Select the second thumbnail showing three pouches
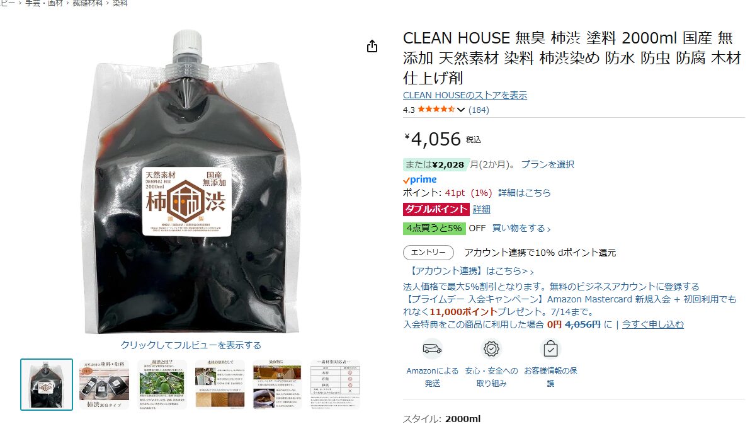The image size is (750, 424). [x=105, y=384]
